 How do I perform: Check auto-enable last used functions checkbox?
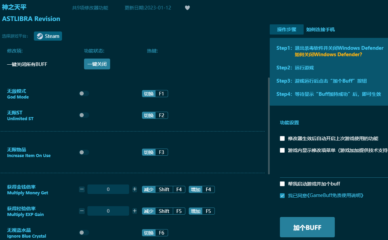[x=282, y=138]
